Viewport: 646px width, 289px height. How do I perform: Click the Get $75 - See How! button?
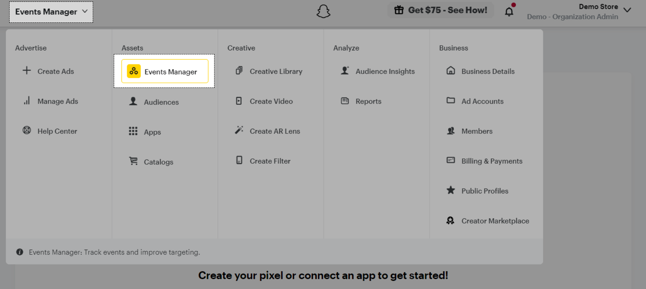(441, 10)
